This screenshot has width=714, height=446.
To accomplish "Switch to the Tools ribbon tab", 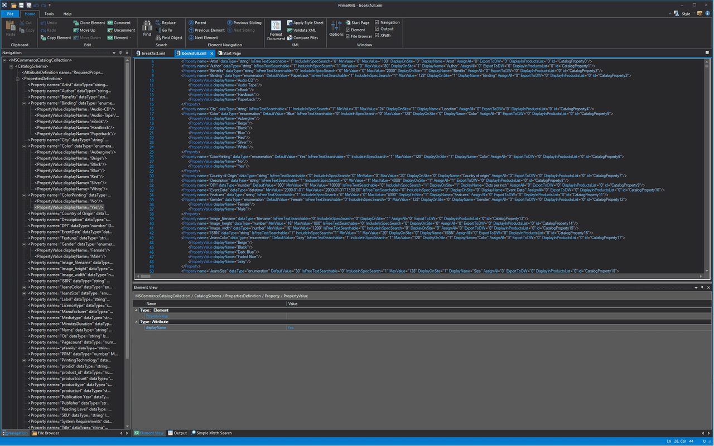I will 49,13.
